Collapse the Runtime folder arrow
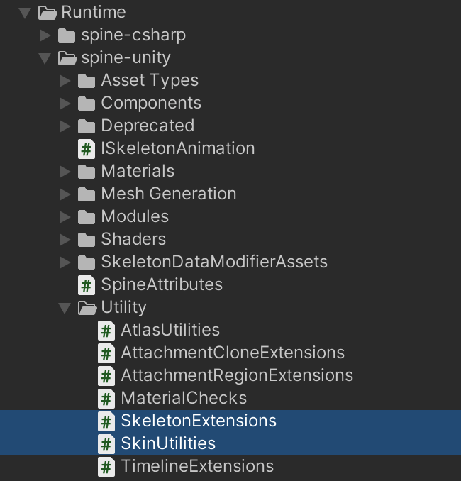This screenshot has height=481, width=461. tap(25, 13)
